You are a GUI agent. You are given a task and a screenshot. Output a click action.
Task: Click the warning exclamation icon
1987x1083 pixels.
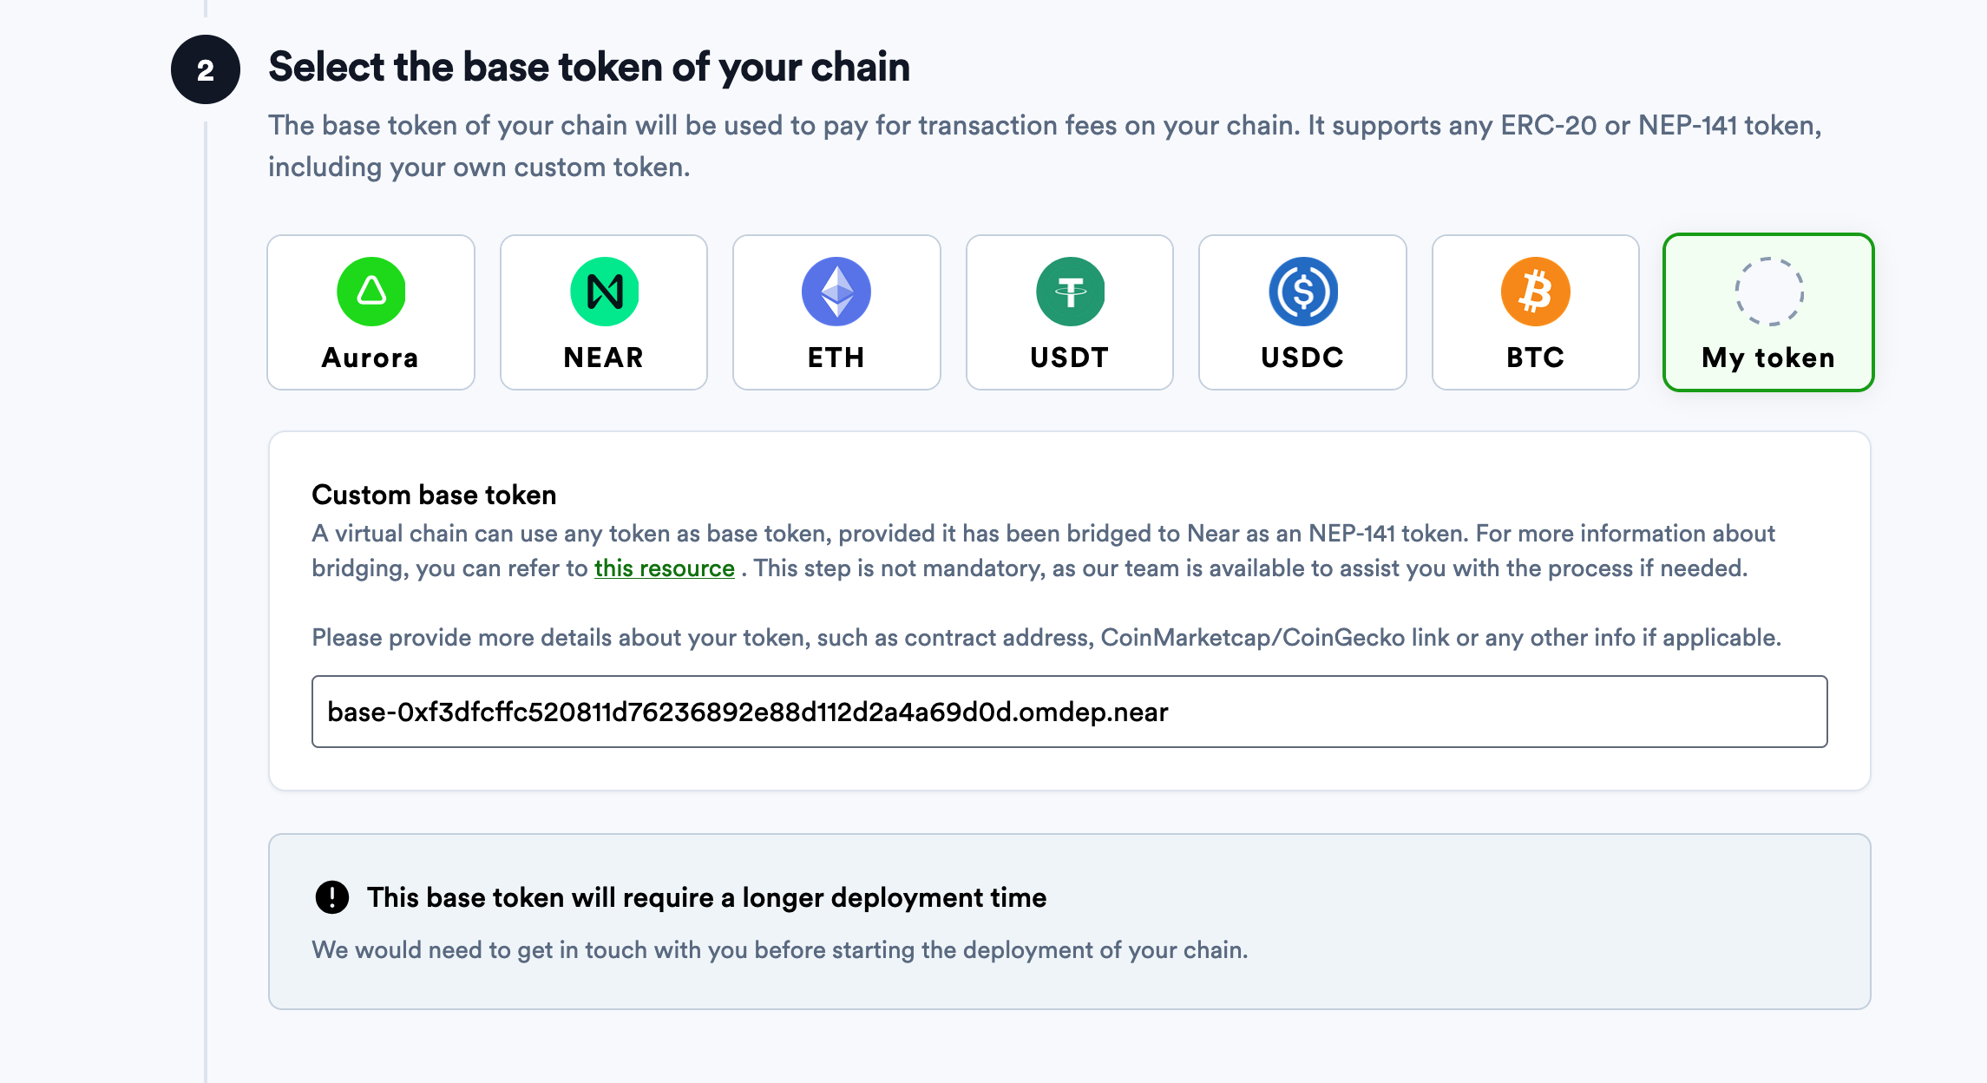point(332,898)
